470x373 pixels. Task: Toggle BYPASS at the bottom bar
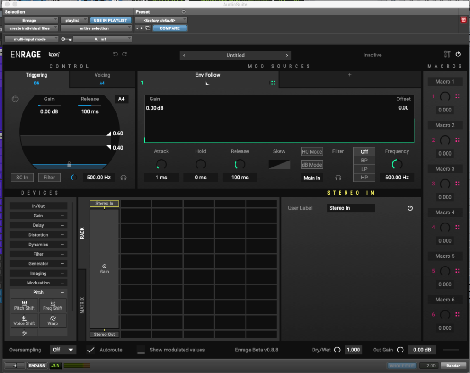tap(37, 366)
